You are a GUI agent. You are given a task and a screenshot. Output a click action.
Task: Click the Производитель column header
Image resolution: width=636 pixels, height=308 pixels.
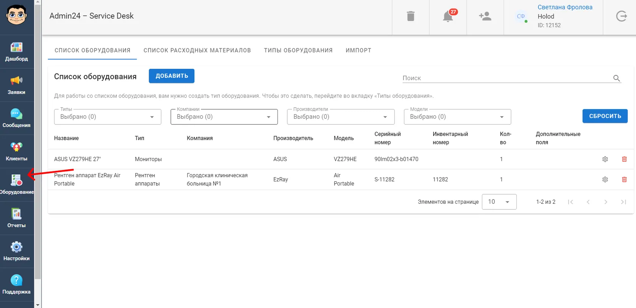point(293,138)
